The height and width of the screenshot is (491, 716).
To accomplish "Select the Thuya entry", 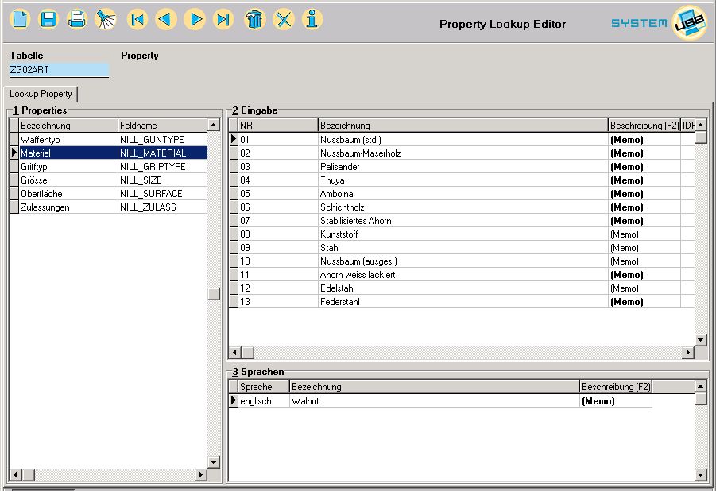I will click(462, 180).
